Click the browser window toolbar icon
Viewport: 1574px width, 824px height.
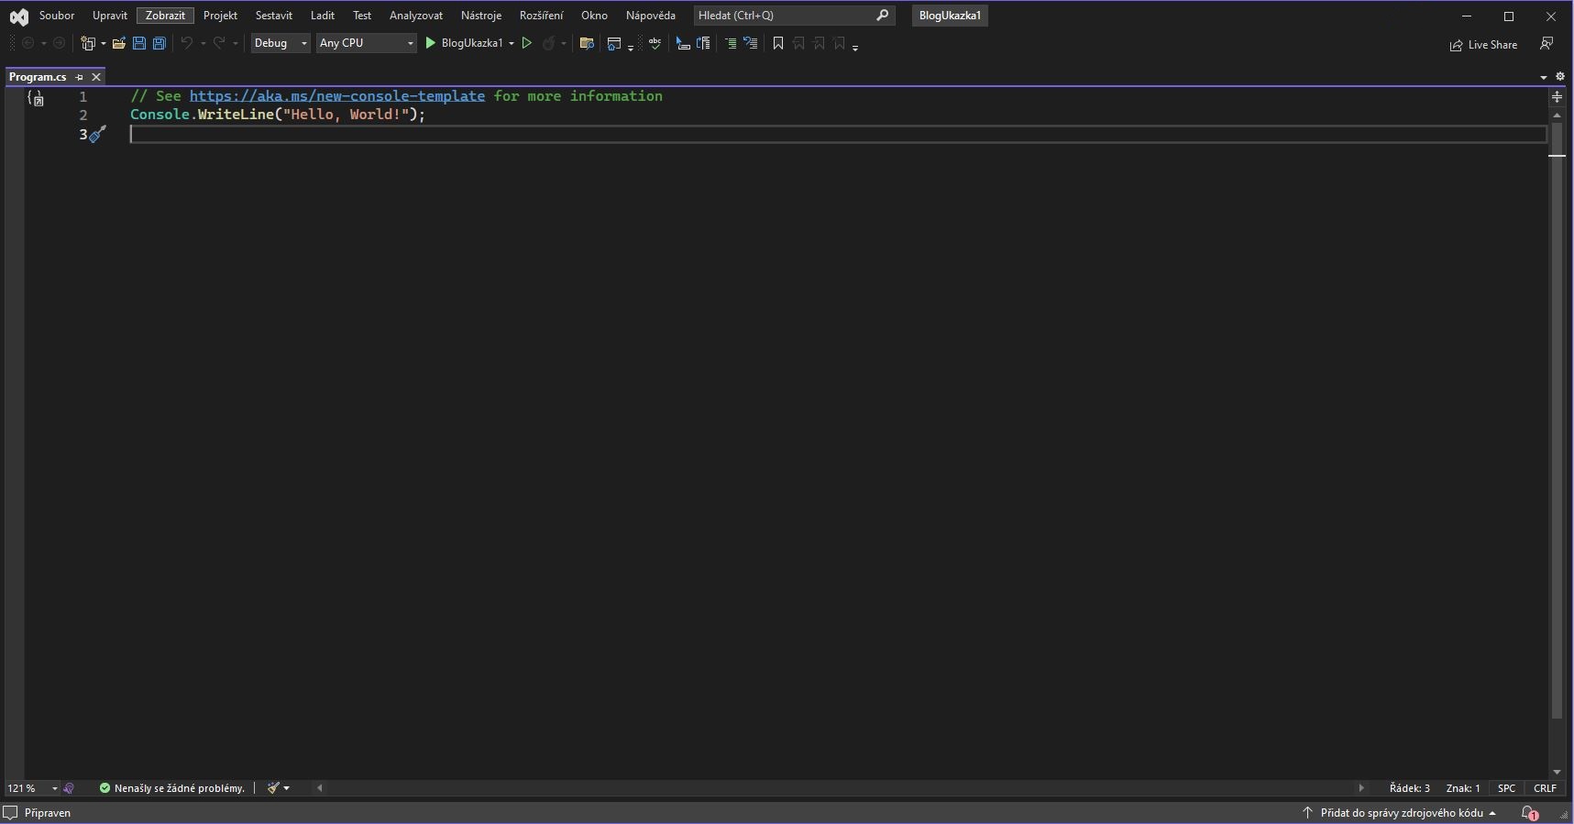coord(614,43)
